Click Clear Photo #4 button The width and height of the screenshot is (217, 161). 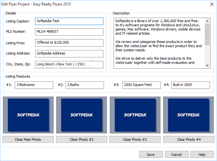point(189,140)
